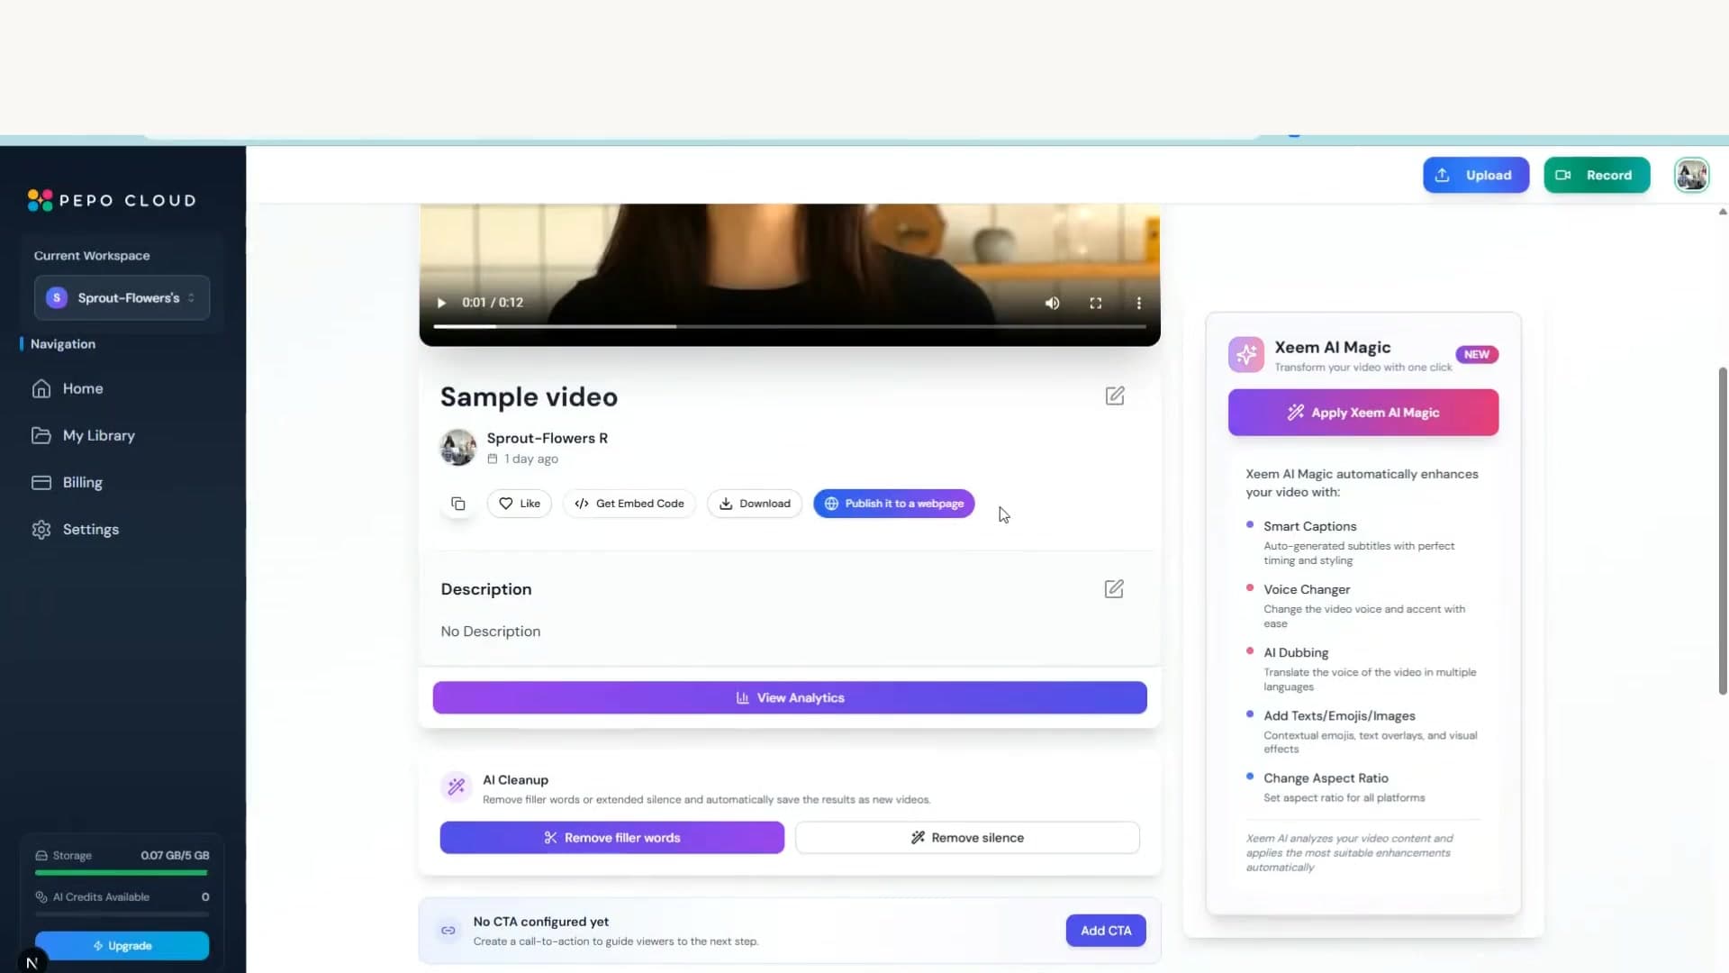Image resolution: width=1729 pixels, height=973 pixels.
Task: Like the Sample video
Action: (x=520, y=504)
